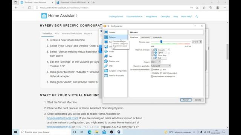241x135 pixels.
Task: Open the Need help? link
Action: tap(187, 16)
